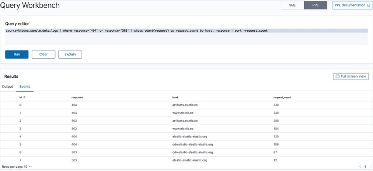This screenshot has height=171, width=373.
Task: Click inside the query editor text
Action: (x=137, y=31)
